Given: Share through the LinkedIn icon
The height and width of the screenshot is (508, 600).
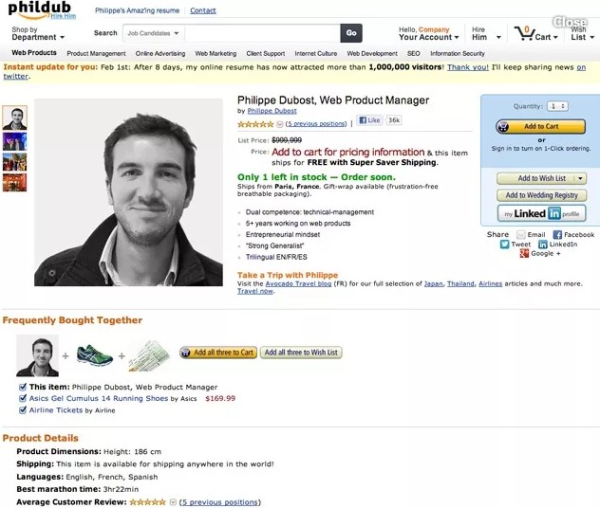Looking at the screenshot, I should click(x=543, y=245).
